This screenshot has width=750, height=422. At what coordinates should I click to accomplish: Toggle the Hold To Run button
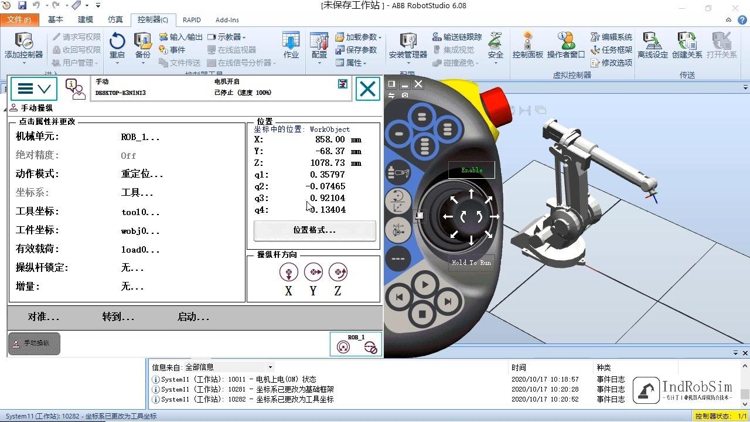472,263
